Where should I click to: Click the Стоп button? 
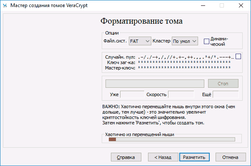point(223,83)
